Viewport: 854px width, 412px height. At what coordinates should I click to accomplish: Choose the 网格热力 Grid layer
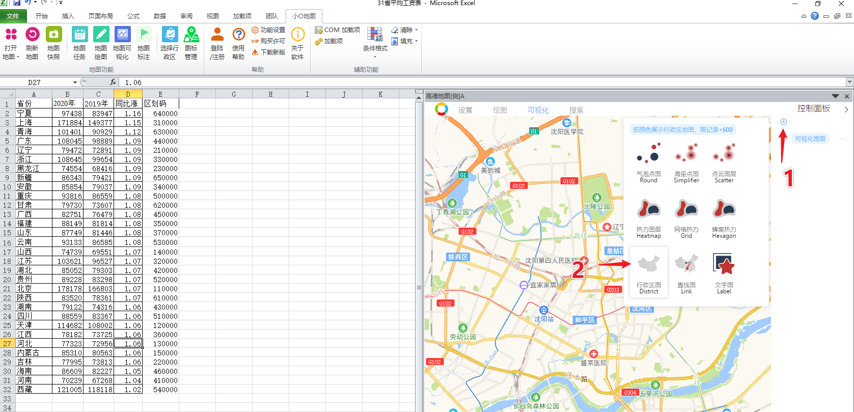[x=686, y=218]
